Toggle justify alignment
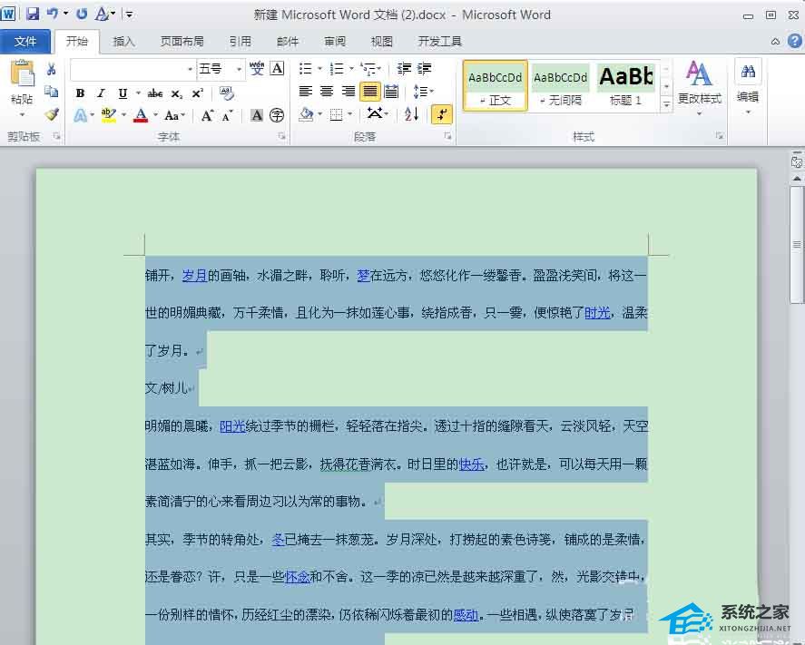 pos(370,92)
